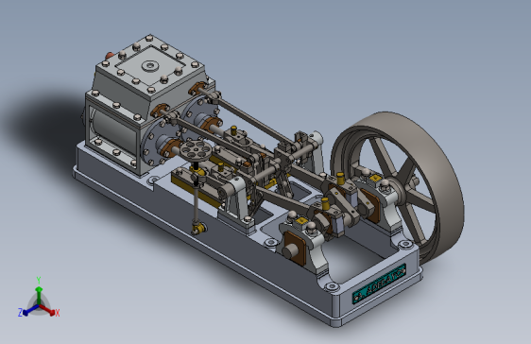Select the red plug on the steam chest

(110, 55)
